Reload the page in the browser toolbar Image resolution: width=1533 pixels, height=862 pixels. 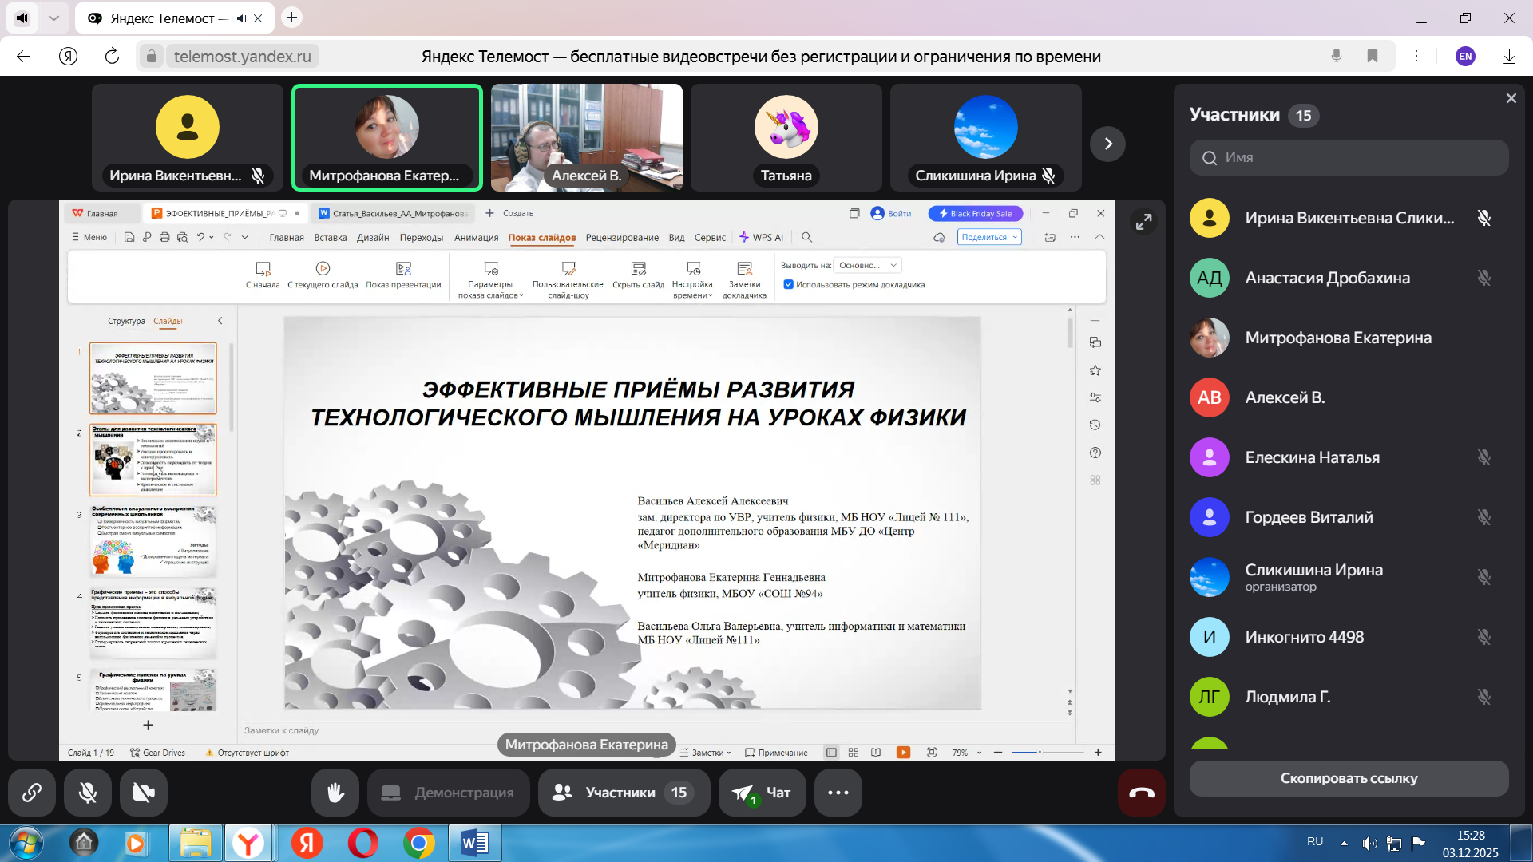tap(112, 56)
